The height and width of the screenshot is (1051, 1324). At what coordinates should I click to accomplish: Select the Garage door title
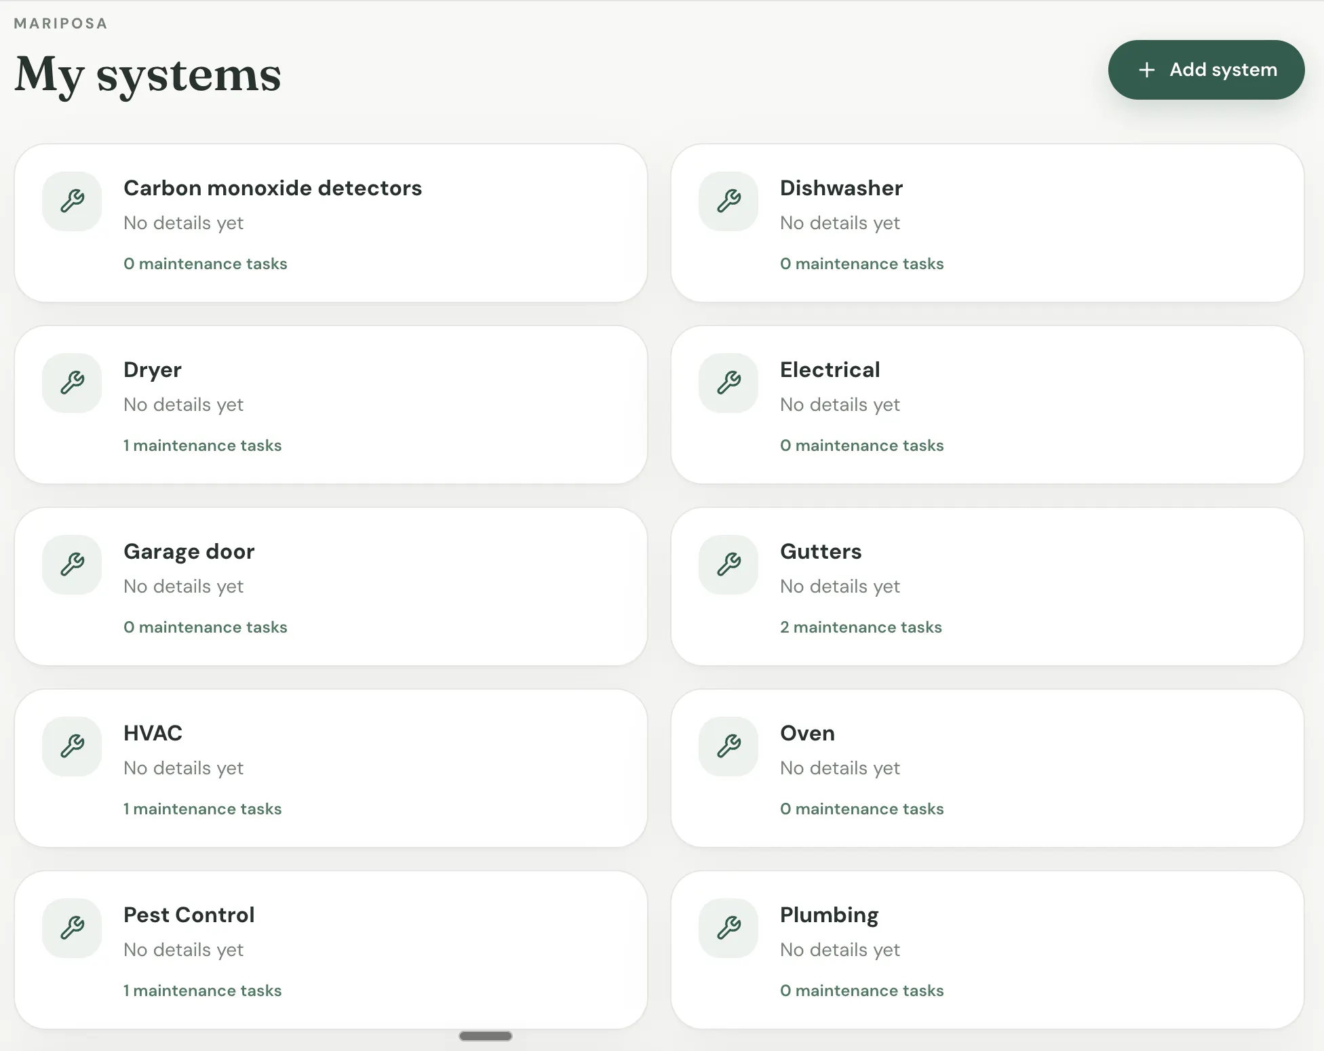(x=189, y=552)
